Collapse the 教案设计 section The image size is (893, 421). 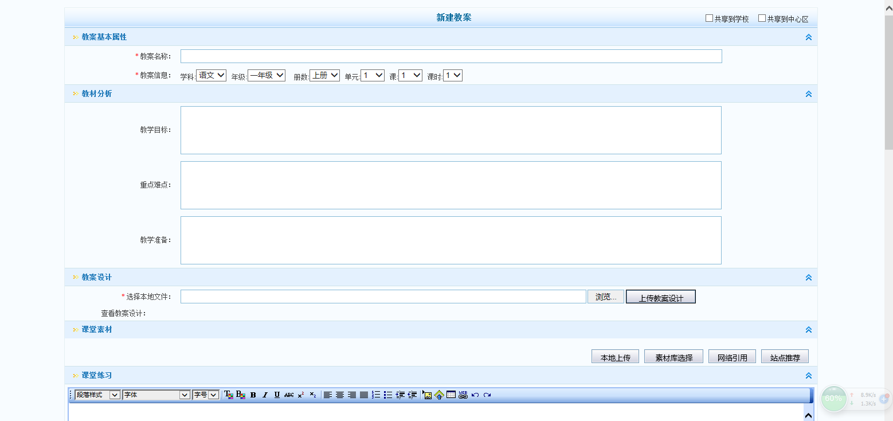809,278
